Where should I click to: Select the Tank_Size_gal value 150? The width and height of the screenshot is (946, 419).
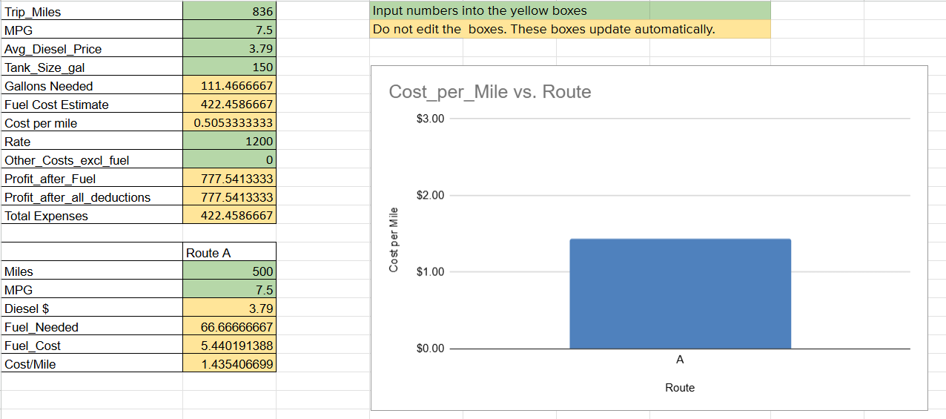pyautogui.click(x=229, y=67)
